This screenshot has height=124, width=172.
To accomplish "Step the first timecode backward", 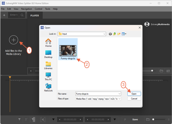I will (60, 119).
